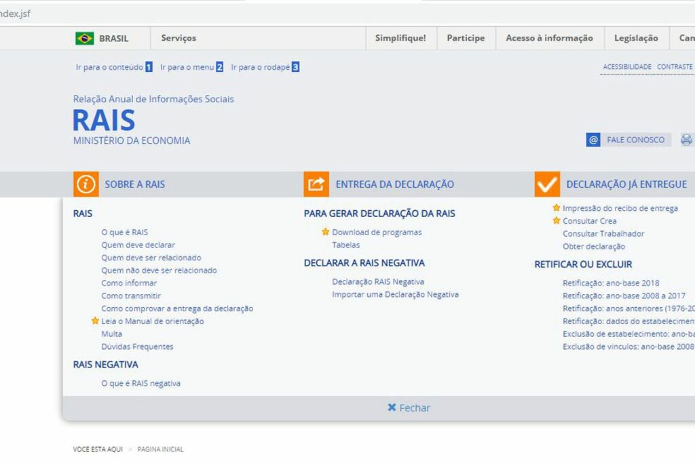The height and width of the screenshot is (463, 695).
Task: Jump to content via Ir para o conteúdo
Action: click(x=109, y=67)
